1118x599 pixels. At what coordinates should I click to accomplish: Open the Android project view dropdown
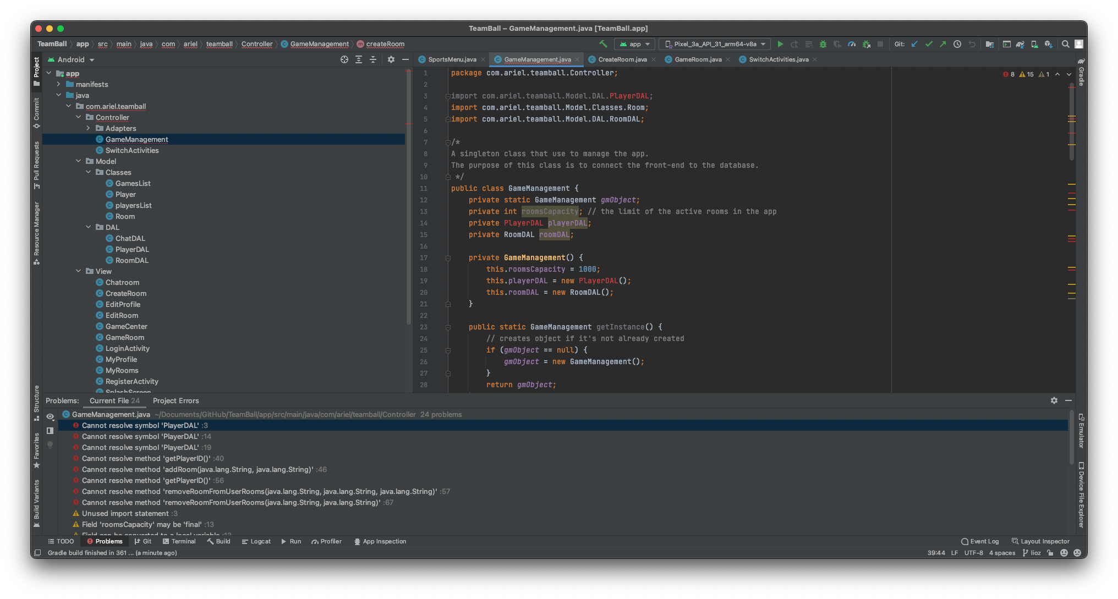click(72, 59)
